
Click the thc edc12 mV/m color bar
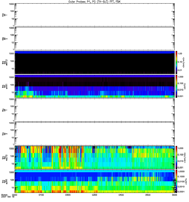177,157
